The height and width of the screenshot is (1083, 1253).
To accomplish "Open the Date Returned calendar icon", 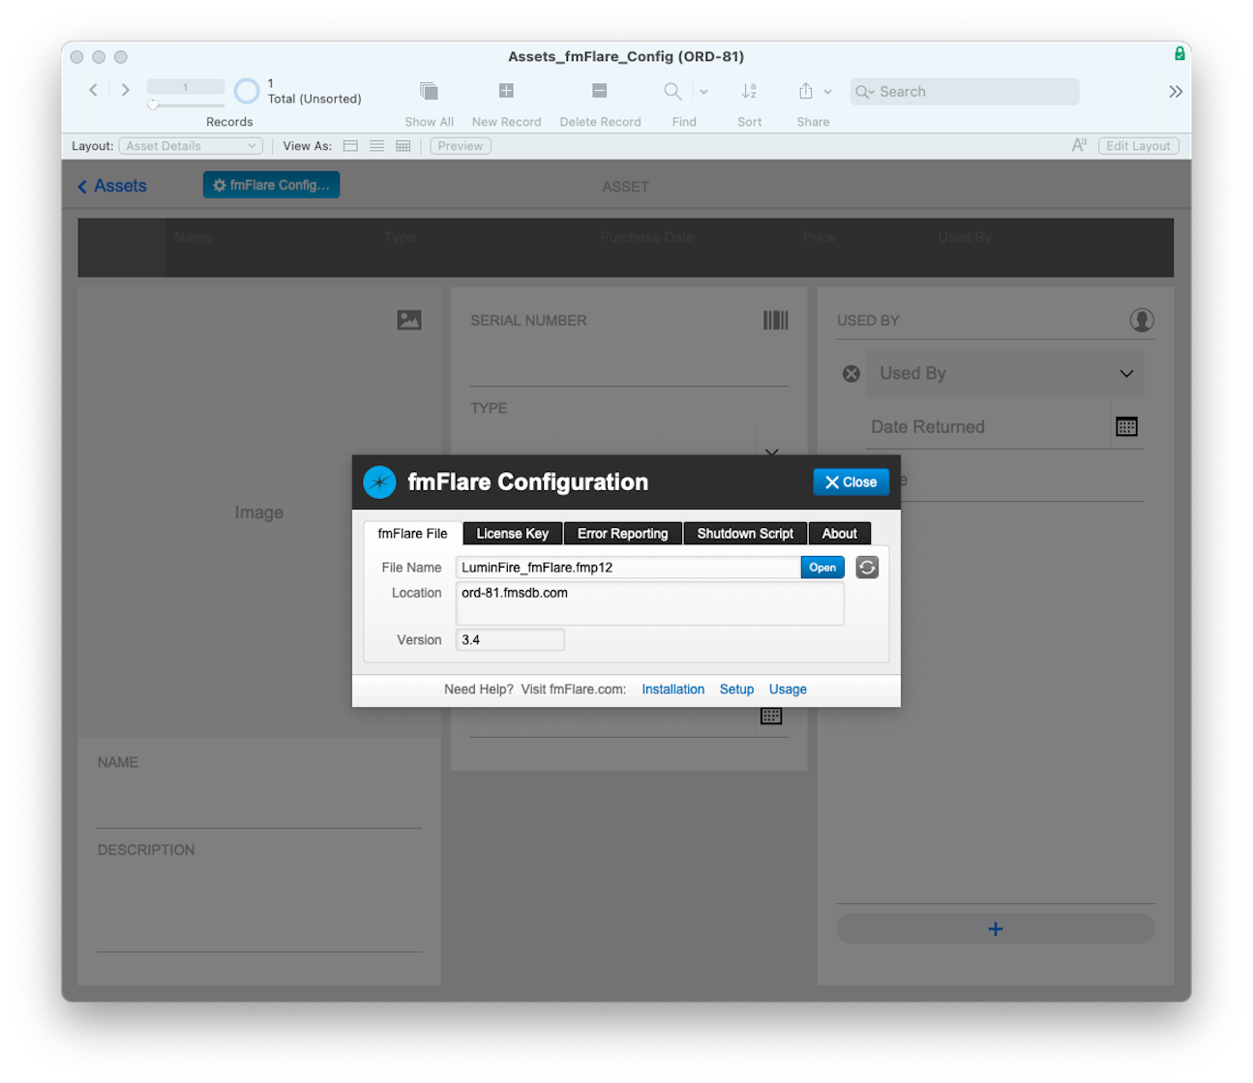I will 1126,426.
